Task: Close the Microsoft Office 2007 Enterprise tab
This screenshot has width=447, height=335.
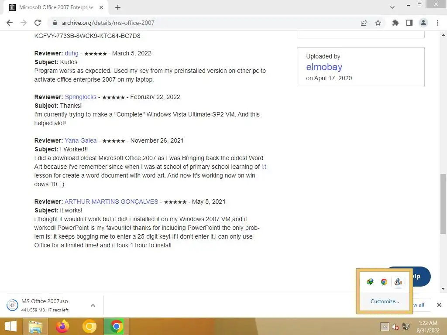Action: (x=101, y=7)
